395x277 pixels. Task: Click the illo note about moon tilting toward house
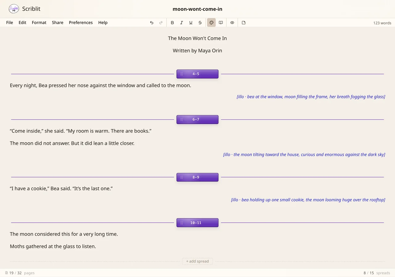pyautogui.click(x=304, y=155)
